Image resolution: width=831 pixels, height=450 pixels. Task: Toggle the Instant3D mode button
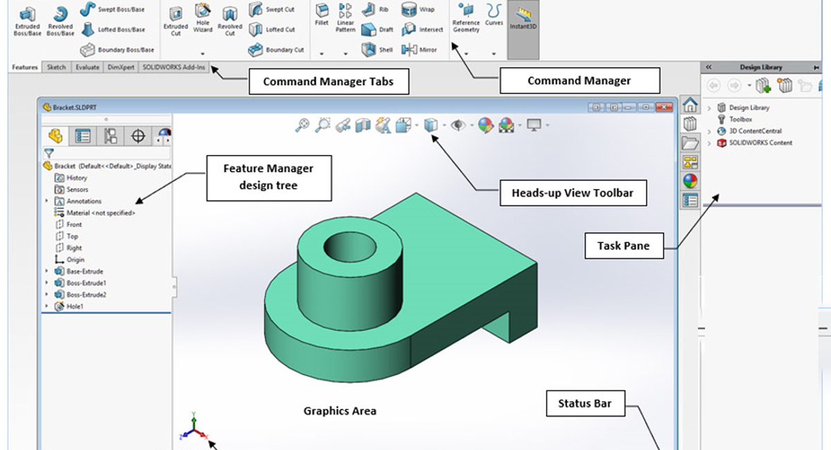coord(523,21)
